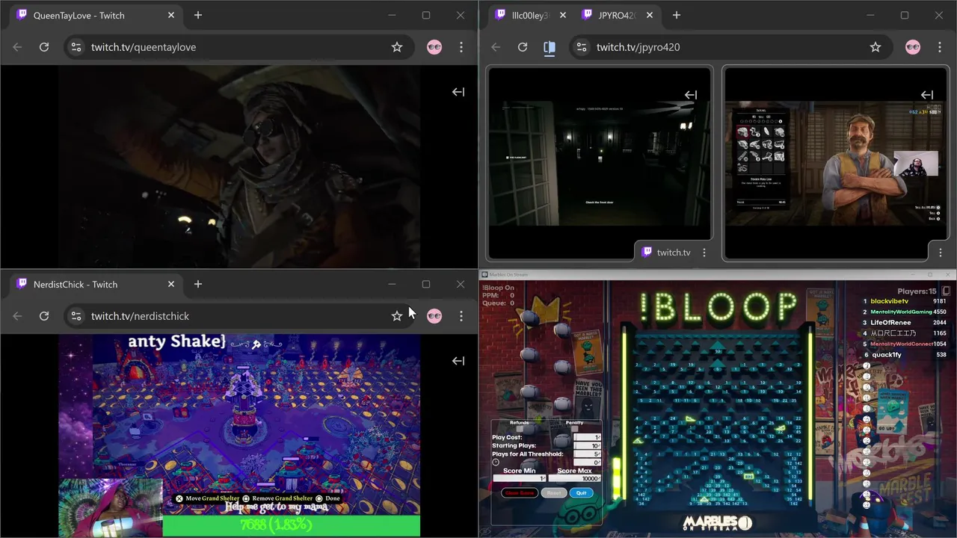957x538 pixels.
Task: Select the JPYRO420 tab
Action: (618, 15)
